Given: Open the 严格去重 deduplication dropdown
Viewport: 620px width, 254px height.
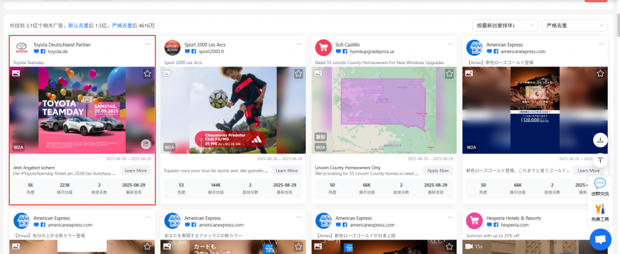Looking at the screenshot, I should tap(574, 25).
